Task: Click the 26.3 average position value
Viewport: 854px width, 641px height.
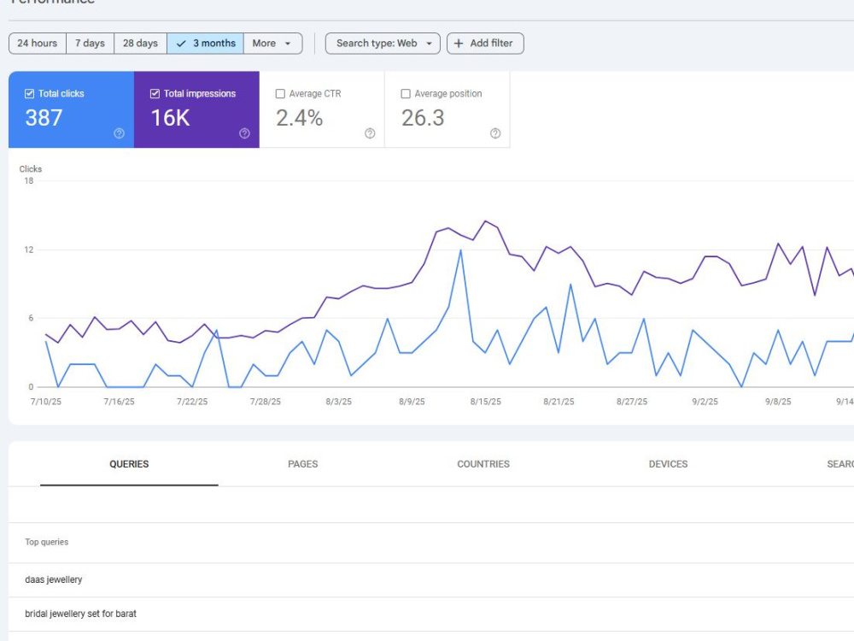Action: coord(424,118)
